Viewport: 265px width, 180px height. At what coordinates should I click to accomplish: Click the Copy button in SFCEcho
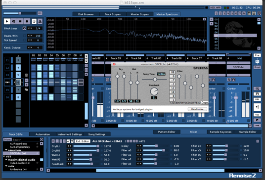[x=204, y=102]
